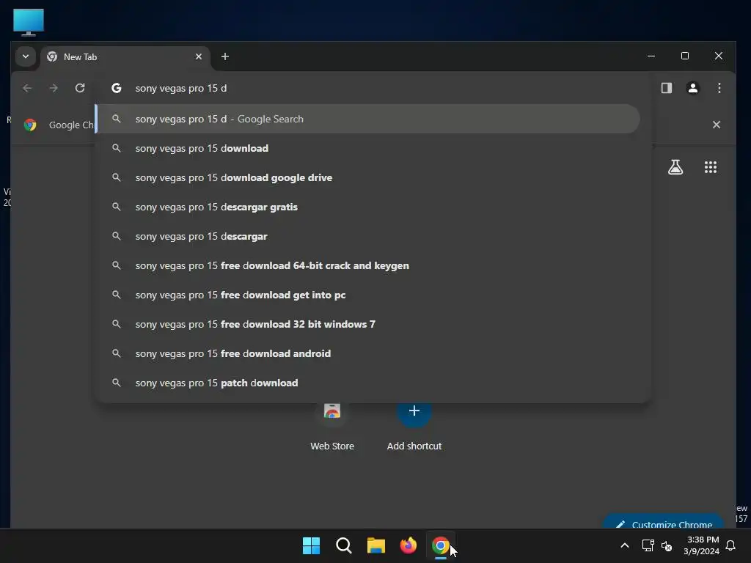Image resolution: width=751 pixels, height=563 pixels.
Task: Open the Google apps grid
Action: click(710, 167)
